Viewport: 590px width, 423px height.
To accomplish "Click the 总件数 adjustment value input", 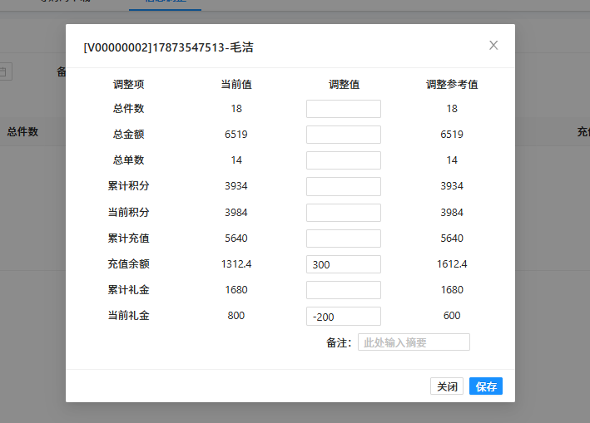I will point(343,109).
